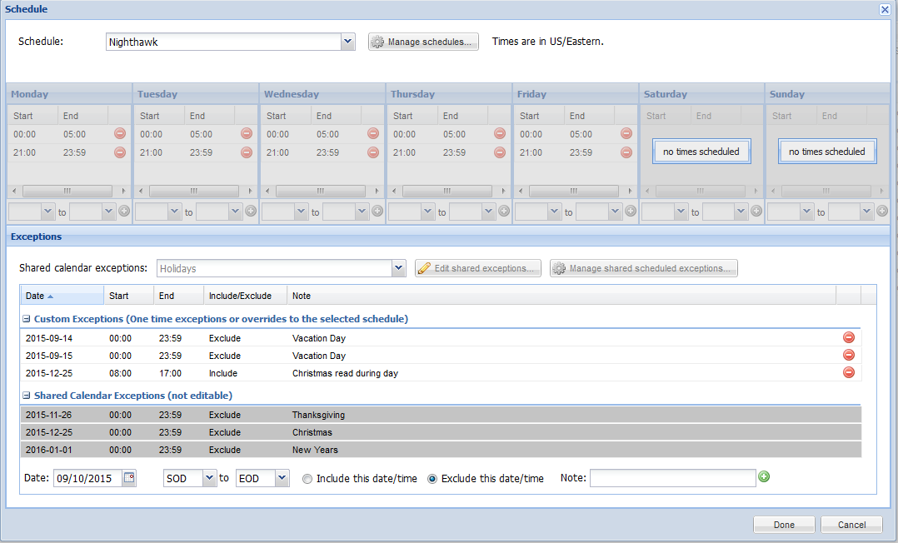898x543 pixels.
Task: Focus the exception Date input field
Action: [88, 478]
